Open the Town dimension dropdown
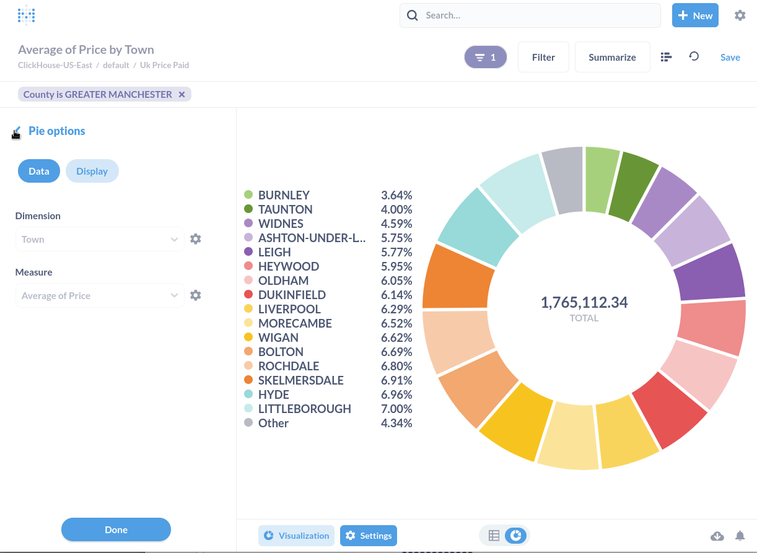Viewport: 757px width, 553px height. (x=99, y=238)
